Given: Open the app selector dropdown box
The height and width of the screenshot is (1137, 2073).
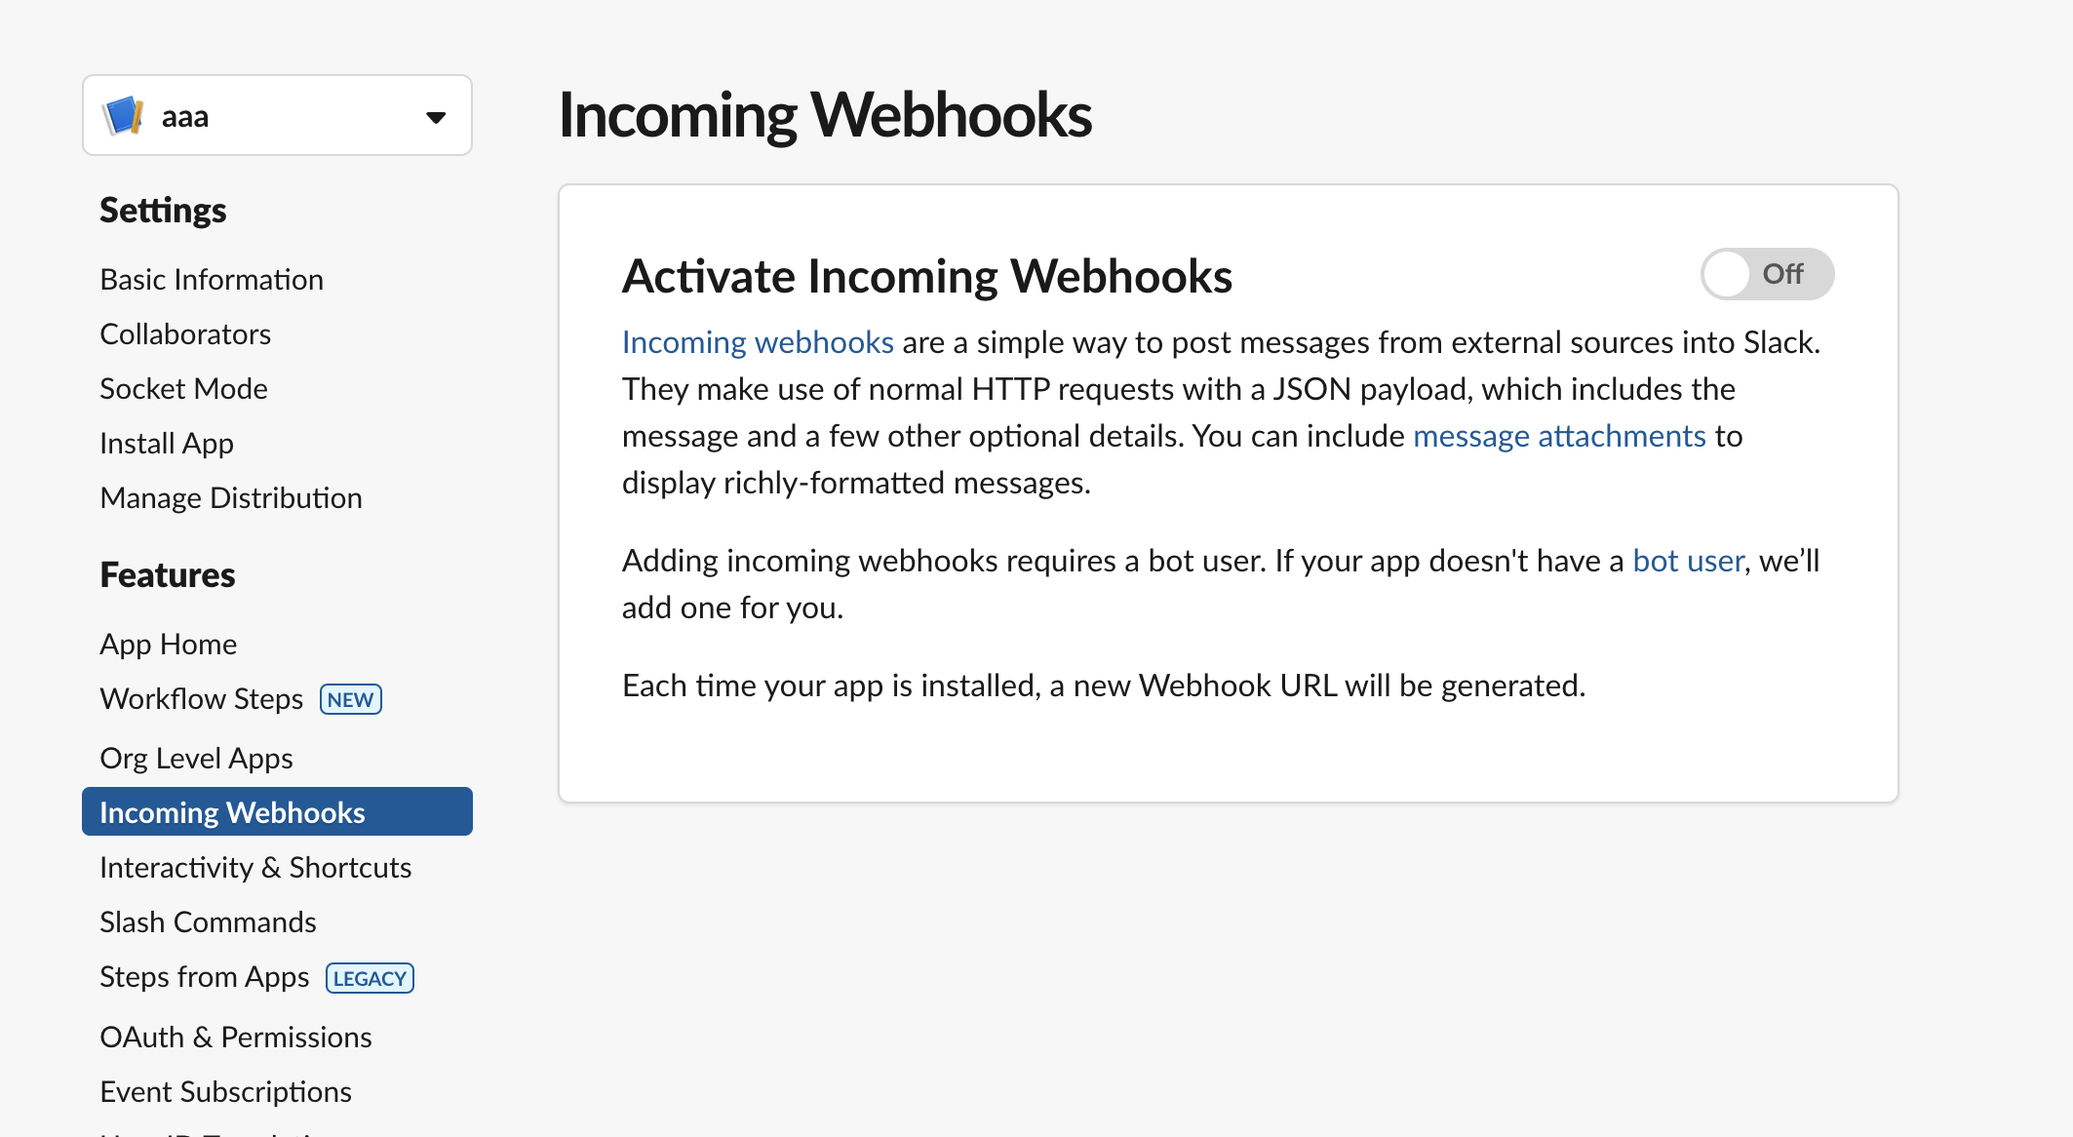Looking at the screenshot, I should (x=277, y=115).
